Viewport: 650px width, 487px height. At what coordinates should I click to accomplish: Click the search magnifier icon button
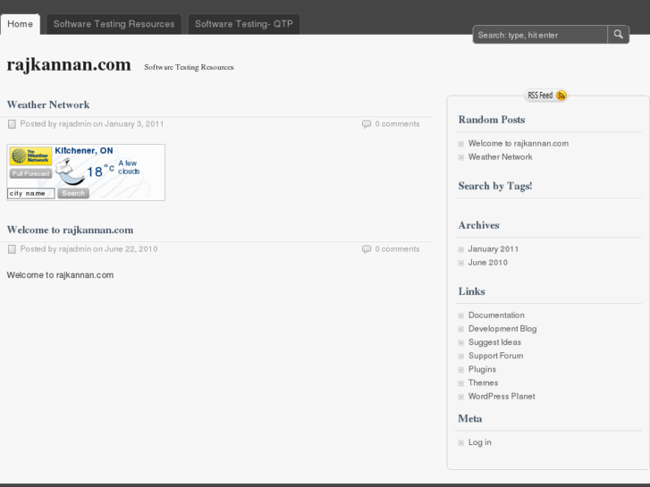coord(619,35)
